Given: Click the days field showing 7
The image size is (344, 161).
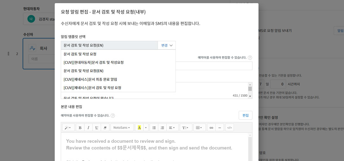Looking at the screenshot, I should [261, 84].
